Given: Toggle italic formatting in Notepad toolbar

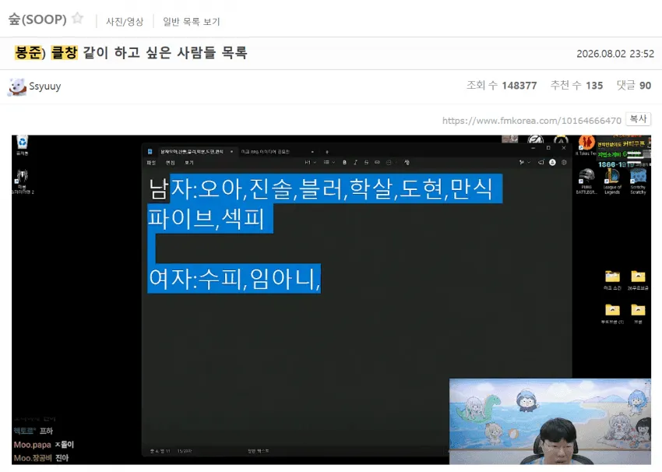Looking at the screenshot, I should point(355,163).
